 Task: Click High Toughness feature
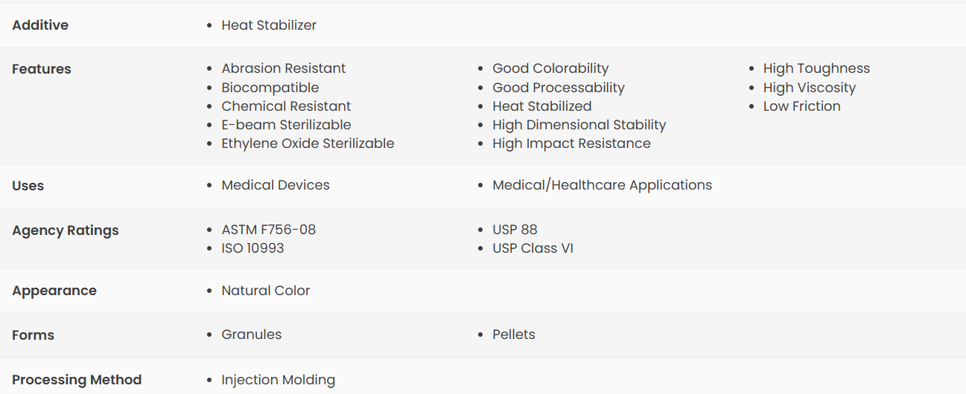pyautogui.click(x=816, y=68)
